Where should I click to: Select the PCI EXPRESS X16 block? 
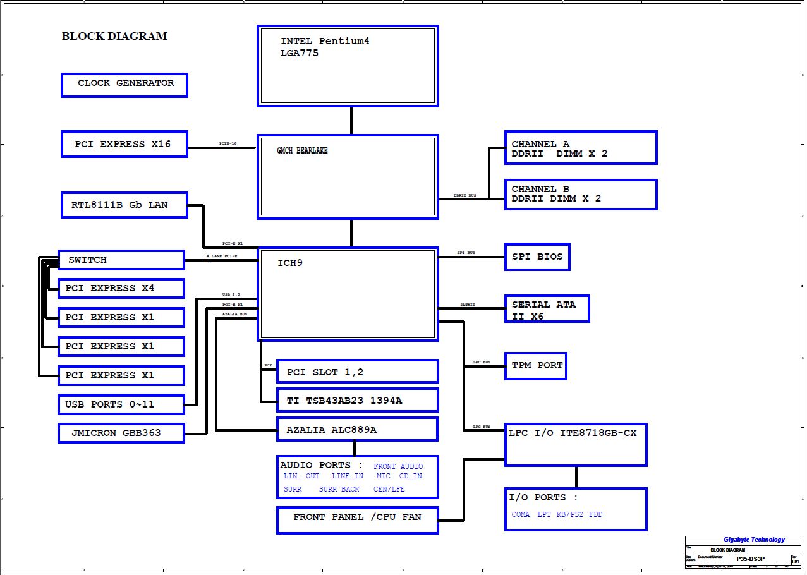pyautogui.click(x=124, y=144)
